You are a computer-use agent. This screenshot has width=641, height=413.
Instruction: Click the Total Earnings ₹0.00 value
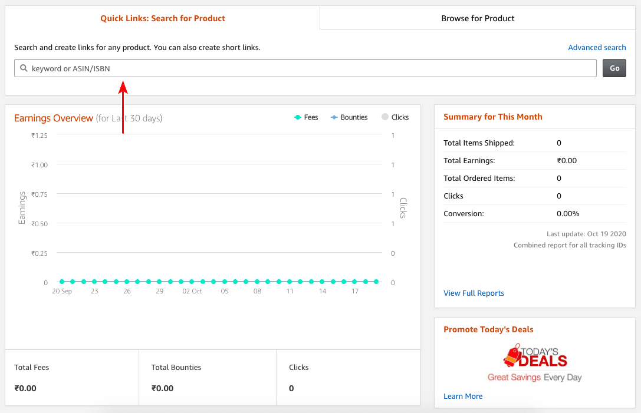[x=567, y=160]
